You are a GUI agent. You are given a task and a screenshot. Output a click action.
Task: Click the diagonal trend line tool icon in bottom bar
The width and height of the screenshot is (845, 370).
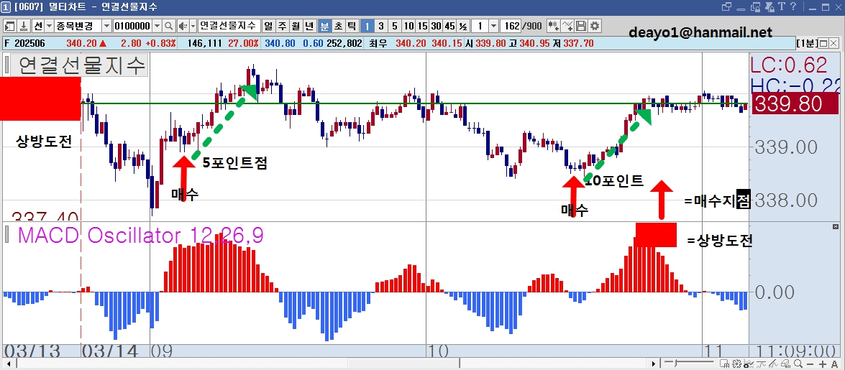click(x=773, y=364)
